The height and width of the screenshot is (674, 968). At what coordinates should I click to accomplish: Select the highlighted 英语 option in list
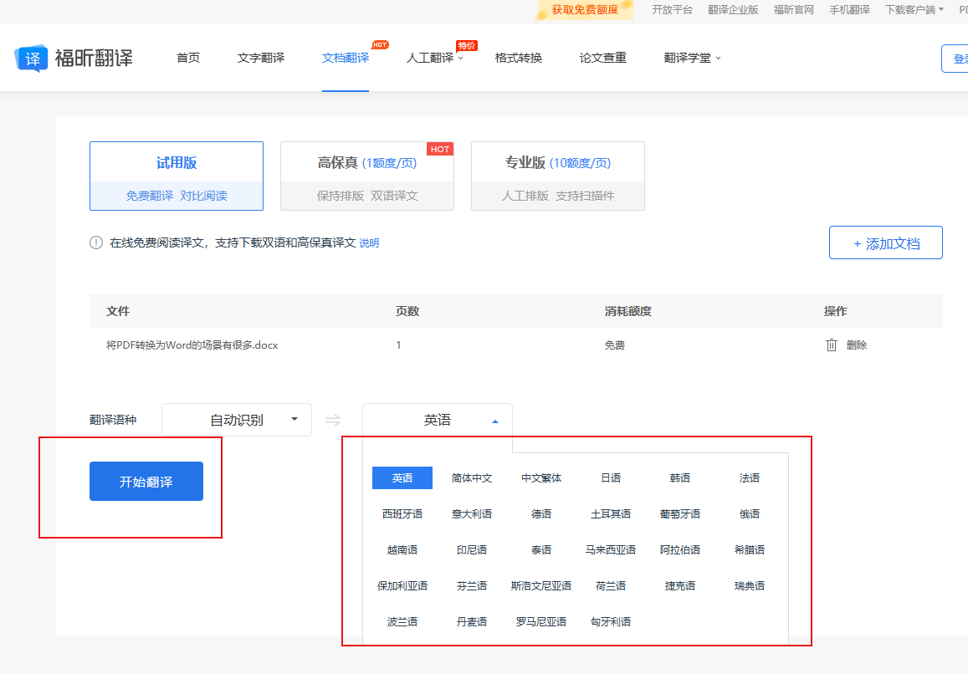402,477
